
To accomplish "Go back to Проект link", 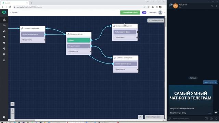I will tap(14, 12).
